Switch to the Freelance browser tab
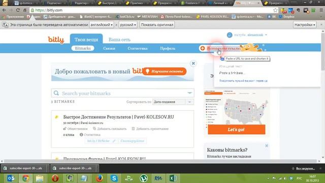Screen dimensions: 325x183 coord(192,3)
